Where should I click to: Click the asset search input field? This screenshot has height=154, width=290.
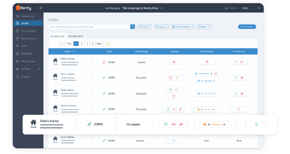(x=89, y=27)
